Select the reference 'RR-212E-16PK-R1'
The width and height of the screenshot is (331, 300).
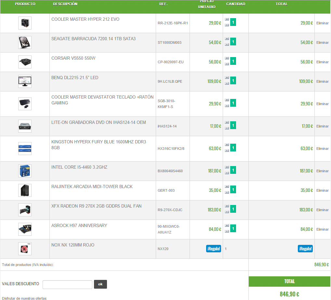(173, 23)
